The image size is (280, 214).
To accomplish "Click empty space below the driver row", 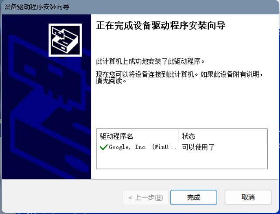I will [x=182, y=160].
